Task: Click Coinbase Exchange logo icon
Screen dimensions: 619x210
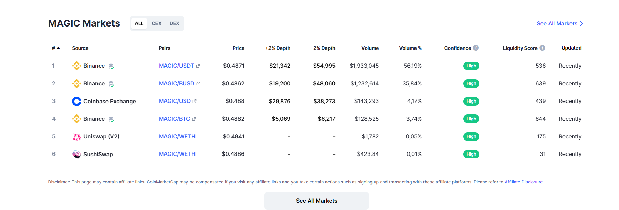Action: (76, 101)
